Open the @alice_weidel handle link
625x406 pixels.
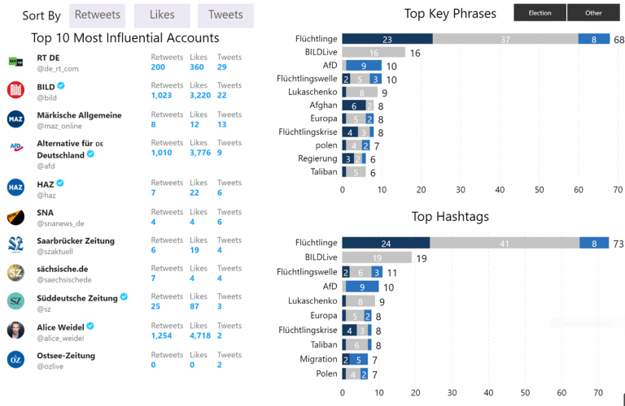60,339
